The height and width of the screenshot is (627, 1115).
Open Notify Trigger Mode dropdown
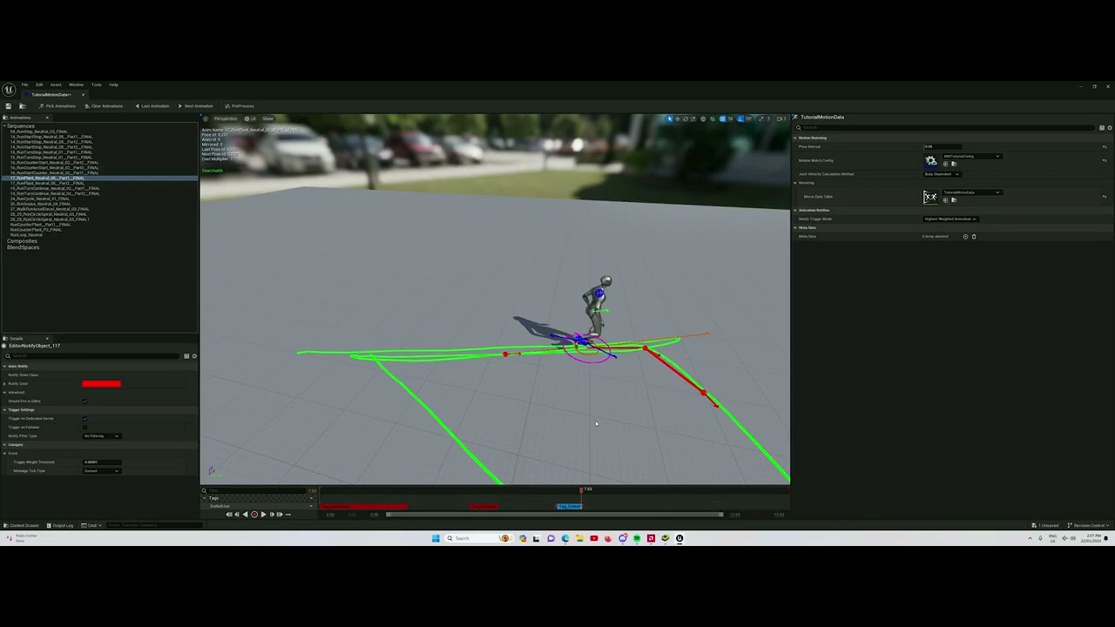click(951, 219)
